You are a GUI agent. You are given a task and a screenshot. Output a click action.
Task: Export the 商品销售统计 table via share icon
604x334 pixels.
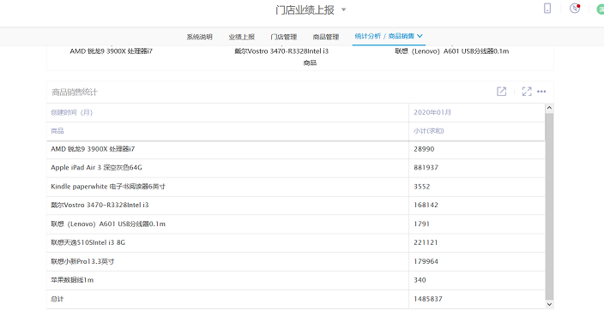click(x=502, y=92)
